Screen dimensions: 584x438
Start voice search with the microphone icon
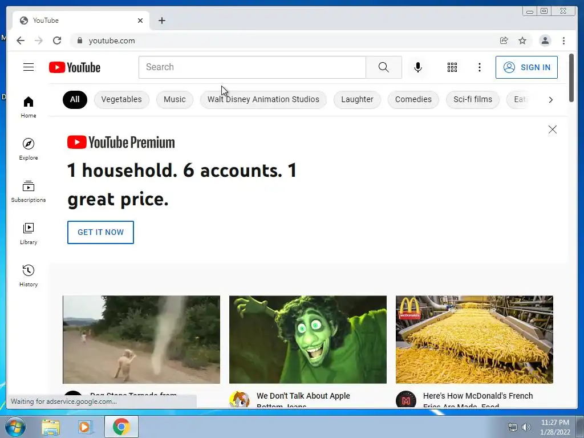(418, 67)
